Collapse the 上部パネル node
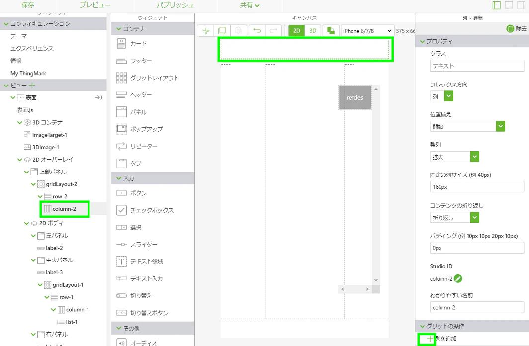 coord(26,172)
